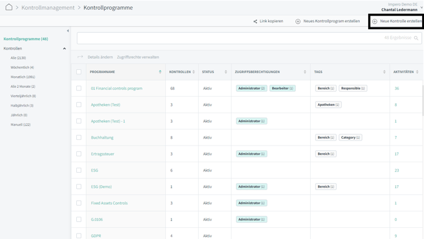
Task: Collapse the Kontrollen sidebar section
Action: [x=64, y=49]
